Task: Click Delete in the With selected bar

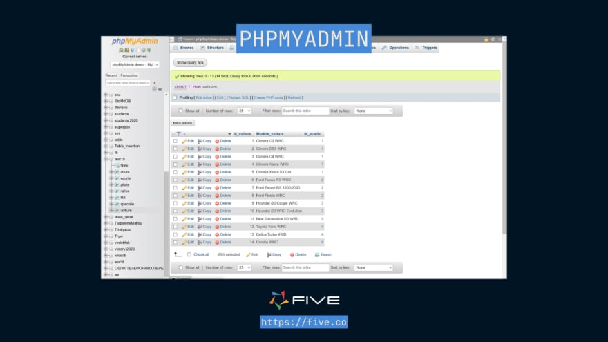Action: point(298,255)
